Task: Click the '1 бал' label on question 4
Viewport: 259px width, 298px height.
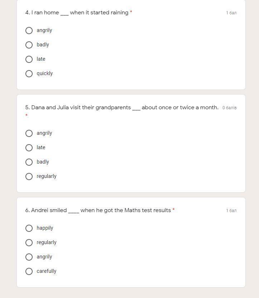Action: [x=231, y=13]
